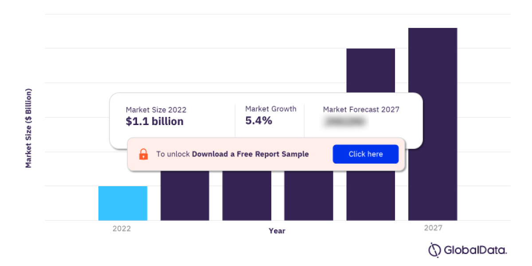532x266 pixels.
Task: Click the Market Size ($ Billion) axis title
Action: pos(28,129)
